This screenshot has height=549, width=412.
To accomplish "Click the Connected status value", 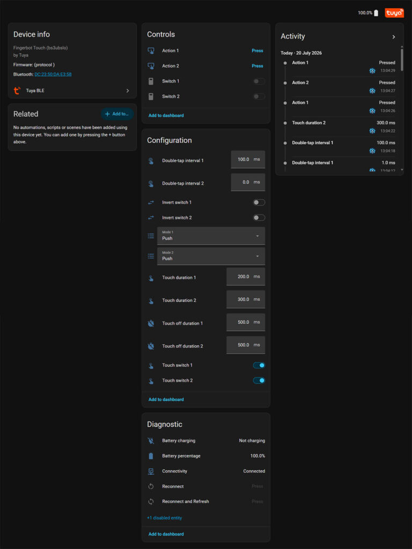I will pyautogui.click(x=254, y=471).
